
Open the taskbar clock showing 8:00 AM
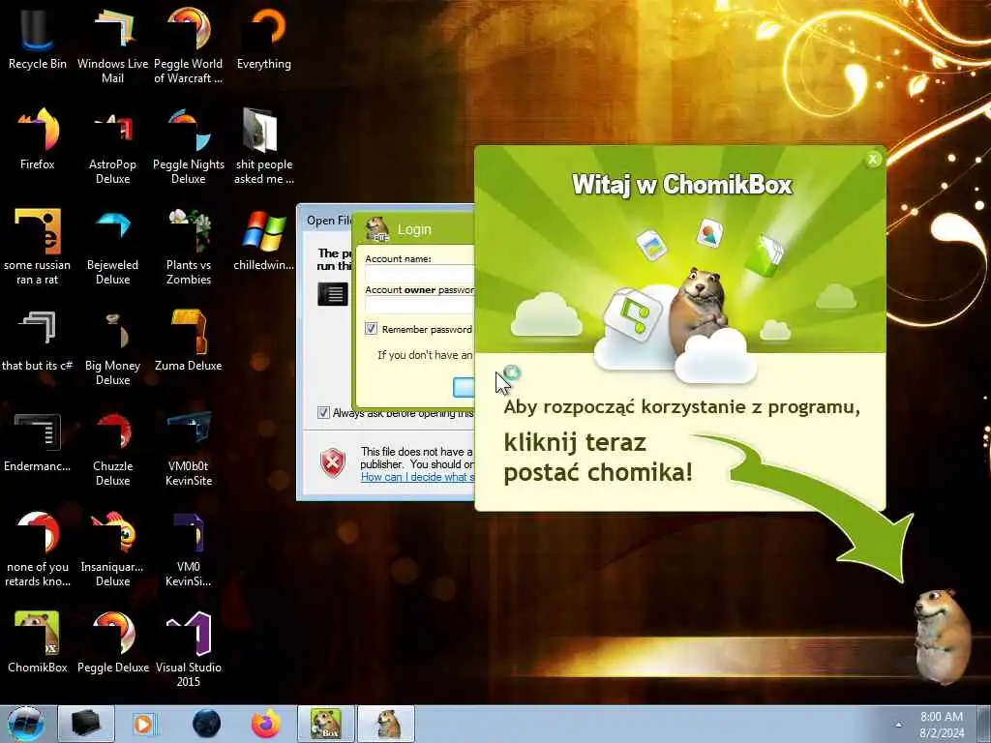click(942, 725)
